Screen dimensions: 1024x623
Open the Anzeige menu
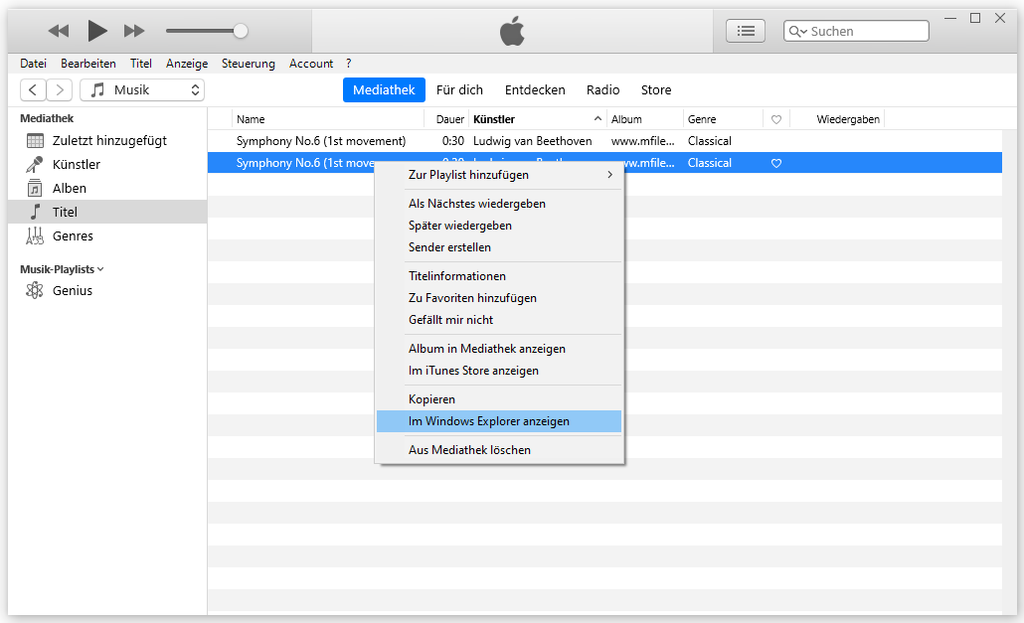click(187, 64)
